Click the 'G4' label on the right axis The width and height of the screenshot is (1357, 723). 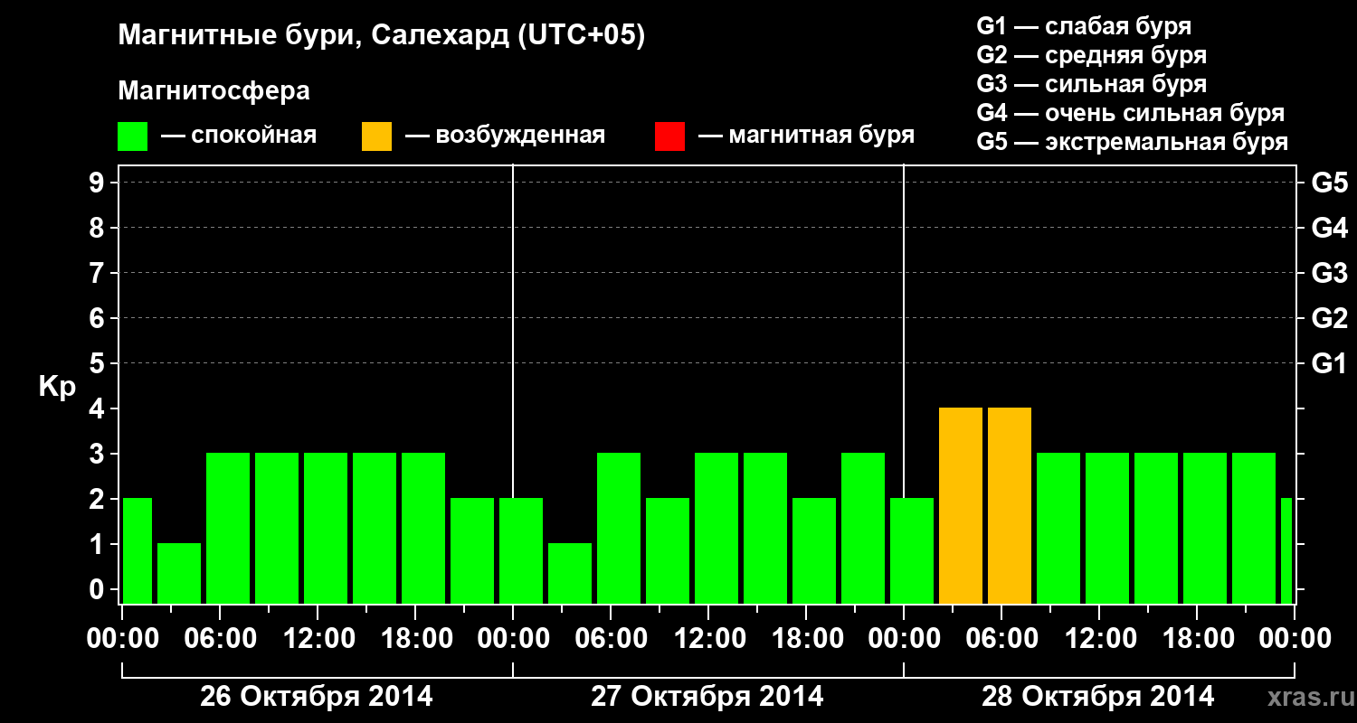tap(1329, 229)
